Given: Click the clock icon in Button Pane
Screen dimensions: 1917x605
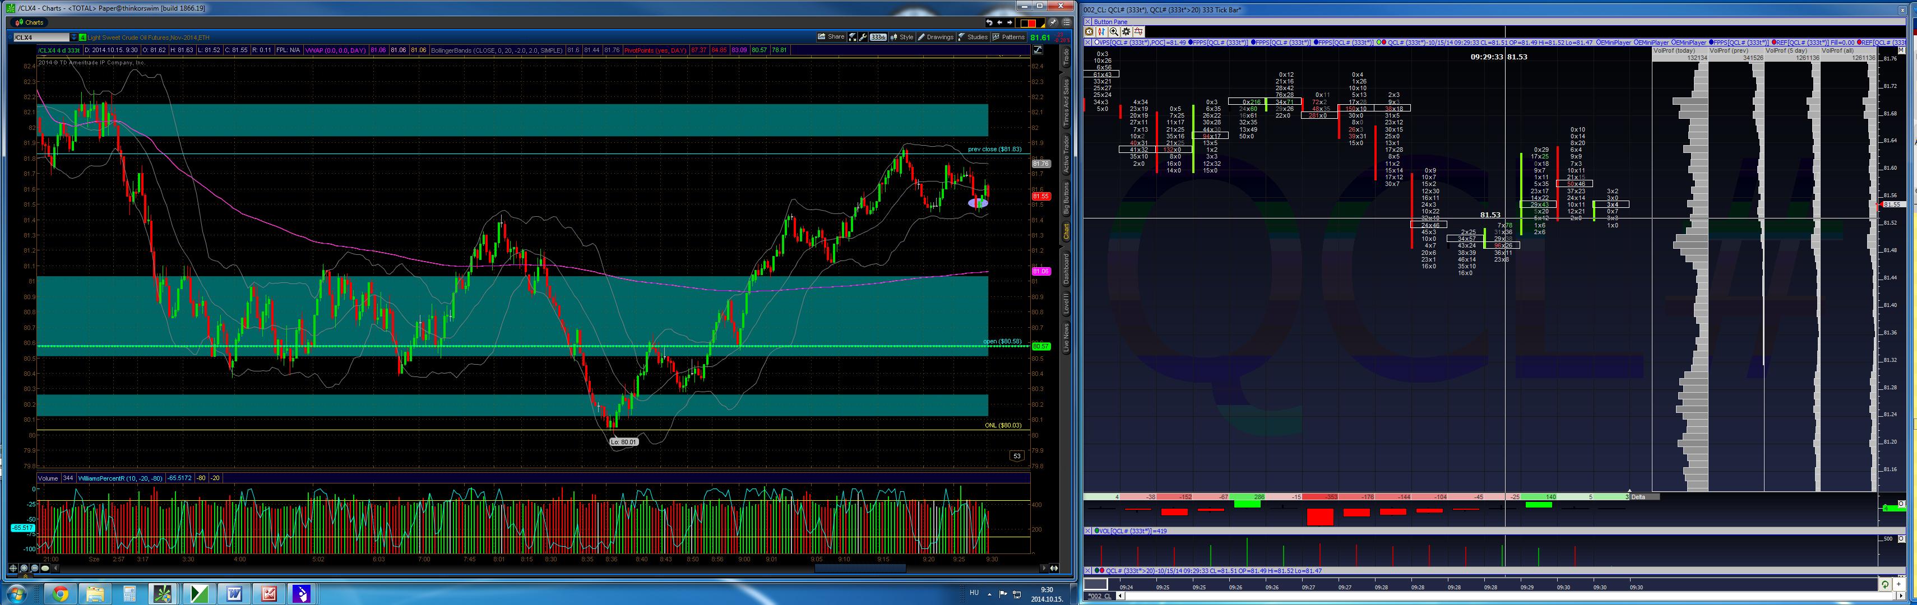Looking at the screenshot, I should tap(1090, 31).
